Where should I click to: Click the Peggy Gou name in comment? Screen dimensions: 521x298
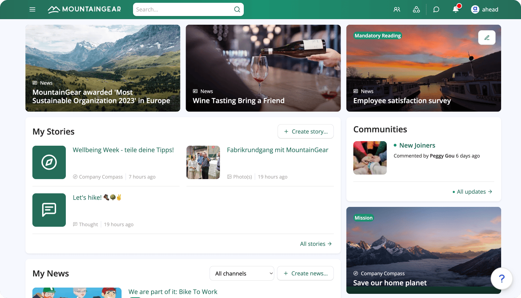442,156
